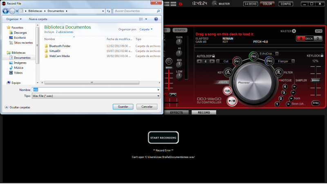The image size is (327, 184).
Task: Increase autoloop length with right arrow
Action: (212, 61)
